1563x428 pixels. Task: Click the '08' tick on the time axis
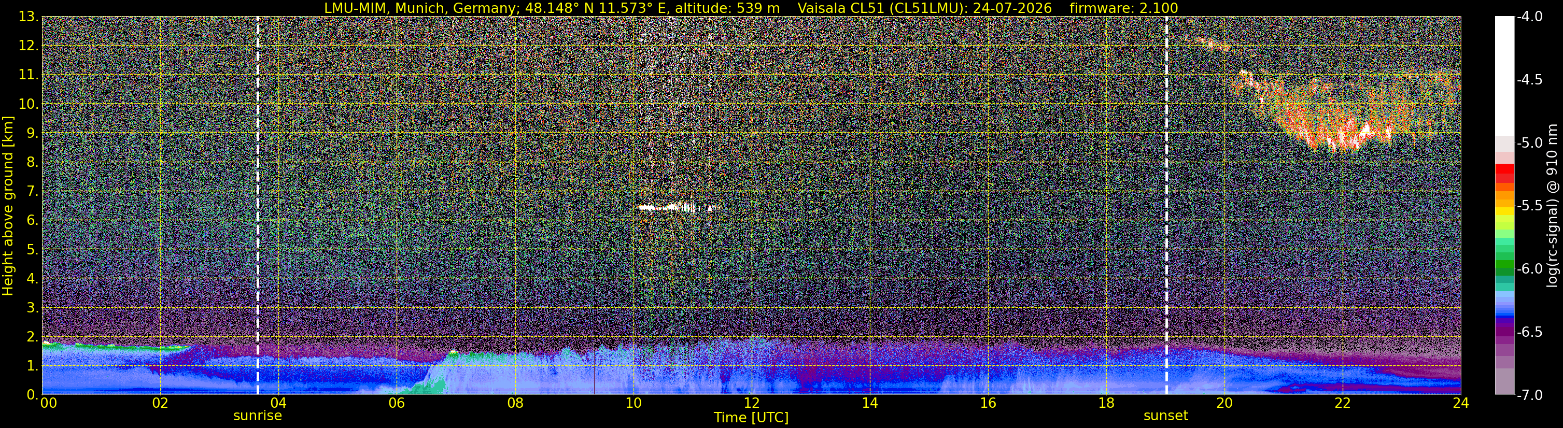tap(515, 403)
